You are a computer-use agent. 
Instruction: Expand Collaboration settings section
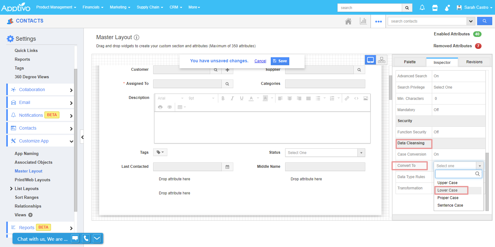(41, 90)
